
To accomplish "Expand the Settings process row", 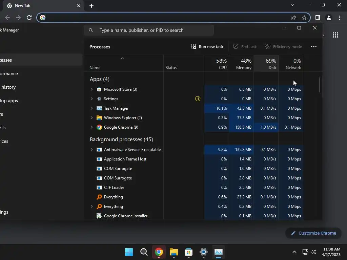I will coord(91,99).
